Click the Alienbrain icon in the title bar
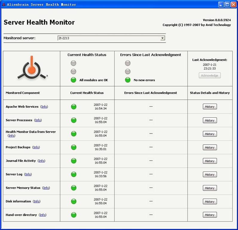 4,4
